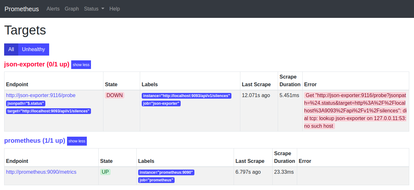Click the UP state badge for prometheus
Image resolution: width=414 pixels, height=190 pixels.
pos(105,172)
